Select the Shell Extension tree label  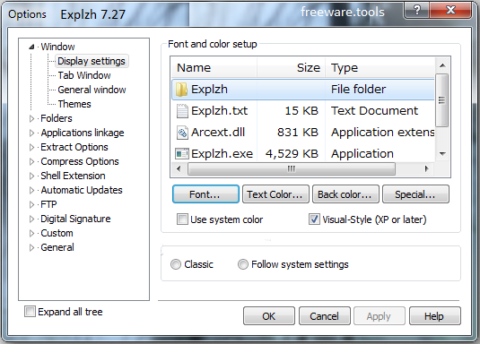73,176
